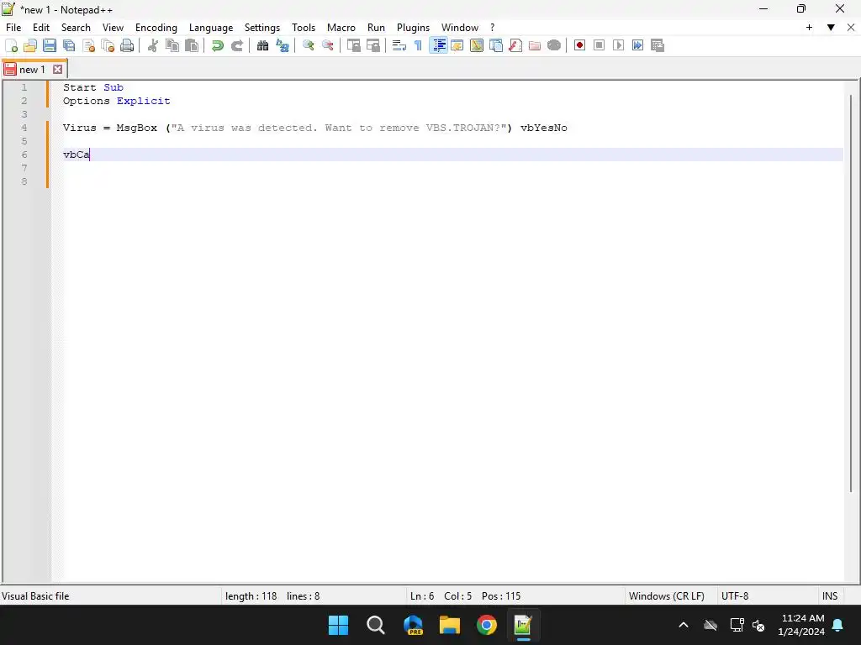Open Folder as Workspace toolbar icon

[x=534, y=45]
